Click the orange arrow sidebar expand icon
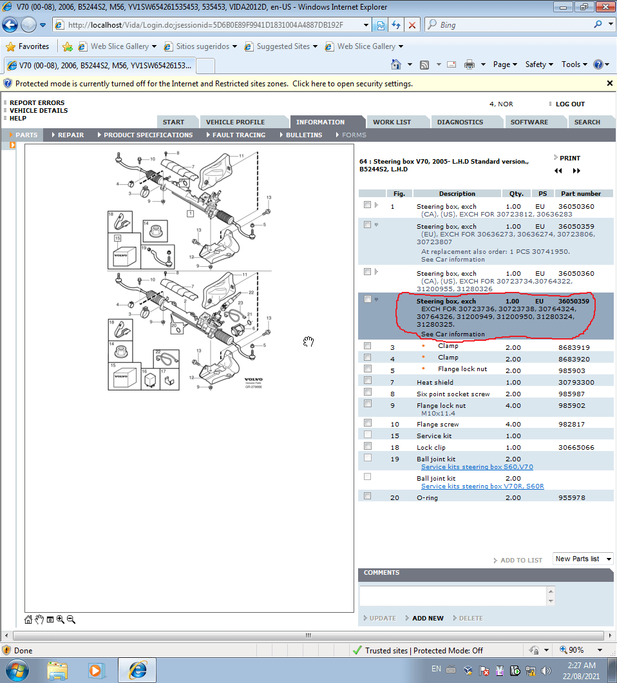 pos(12,146)
